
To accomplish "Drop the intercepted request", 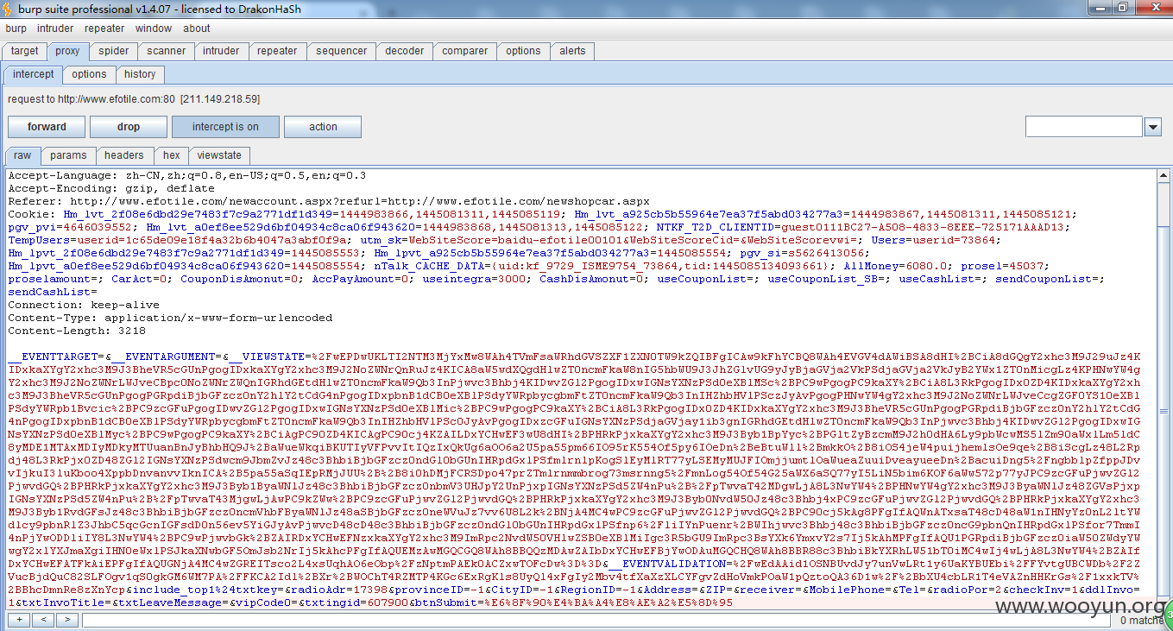I will tap(129, 127).
